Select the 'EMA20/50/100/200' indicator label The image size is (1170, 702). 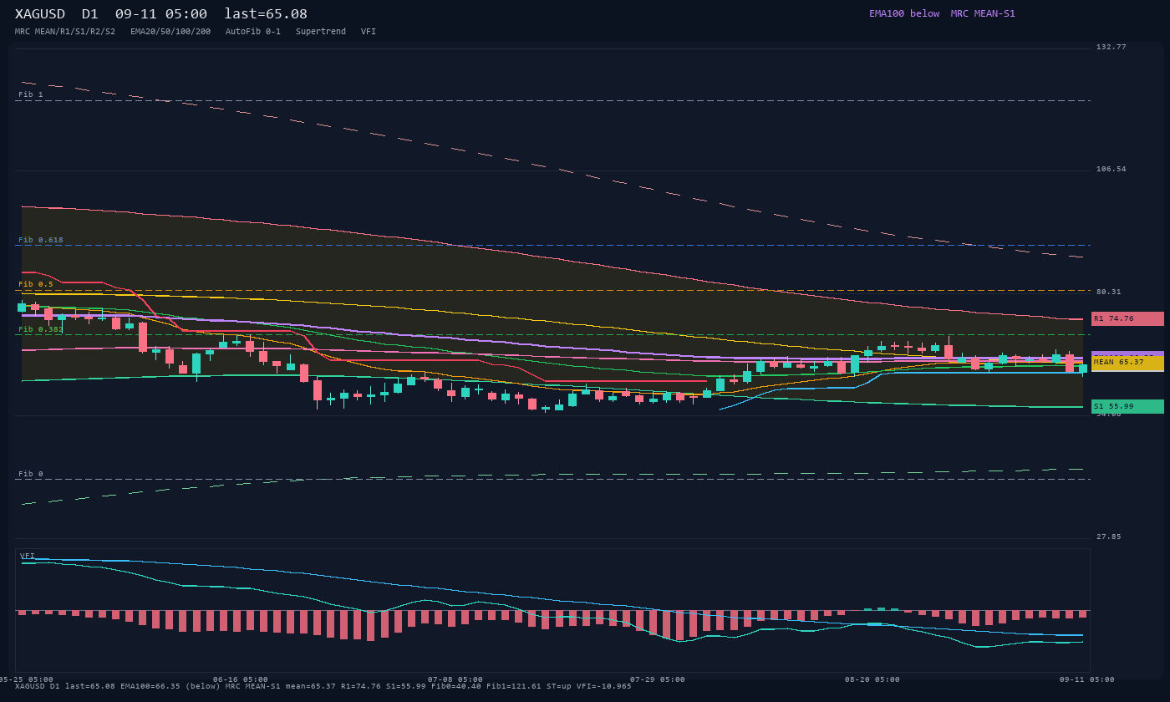point(170,32)
